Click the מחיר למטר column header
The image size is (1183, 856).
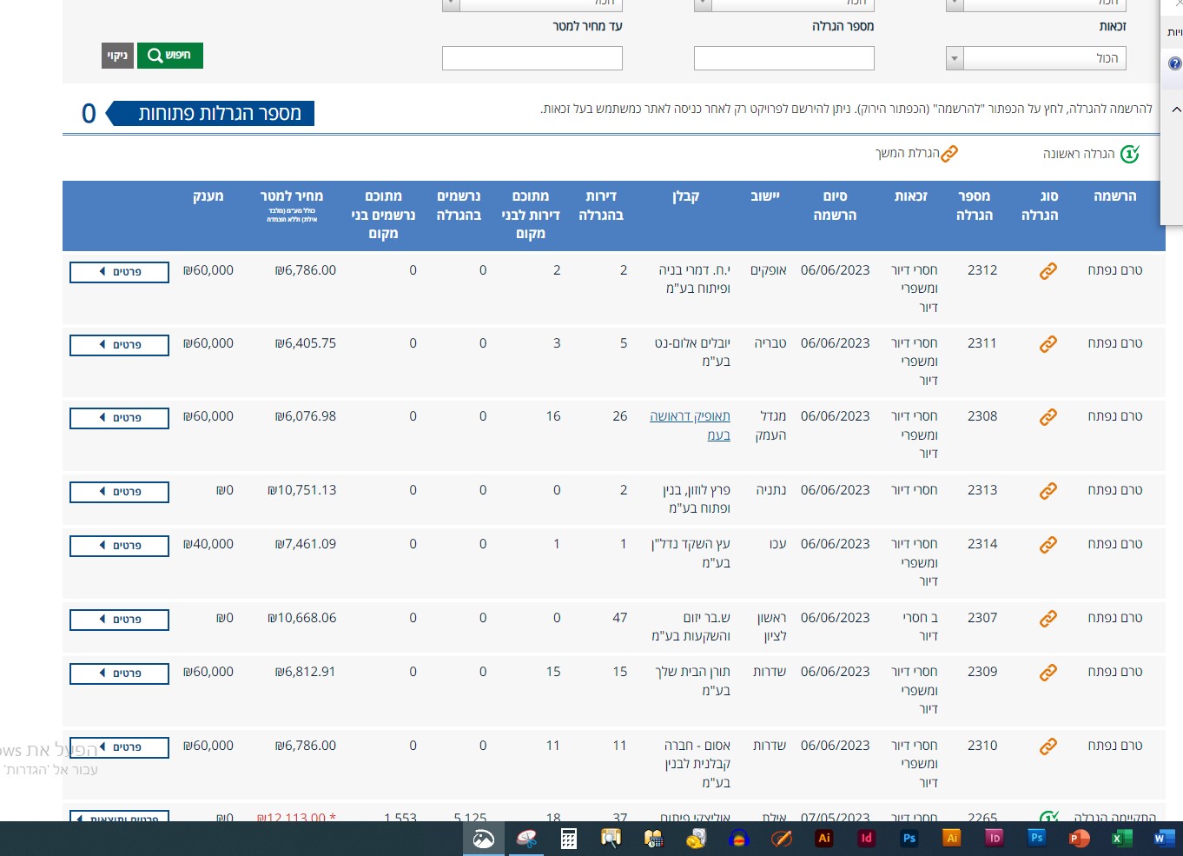point(292,196)
